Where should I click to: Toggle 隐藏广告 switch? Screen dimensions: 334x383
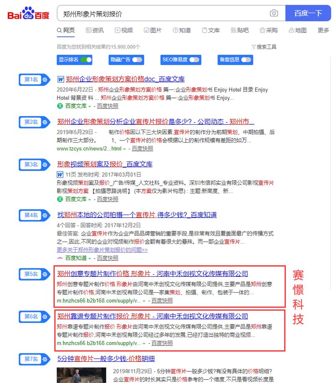point(137,60)
